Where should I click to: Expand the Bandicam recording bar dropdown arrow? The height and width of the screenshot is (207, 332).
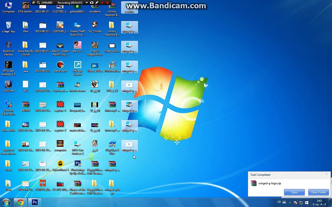point(86,3)
